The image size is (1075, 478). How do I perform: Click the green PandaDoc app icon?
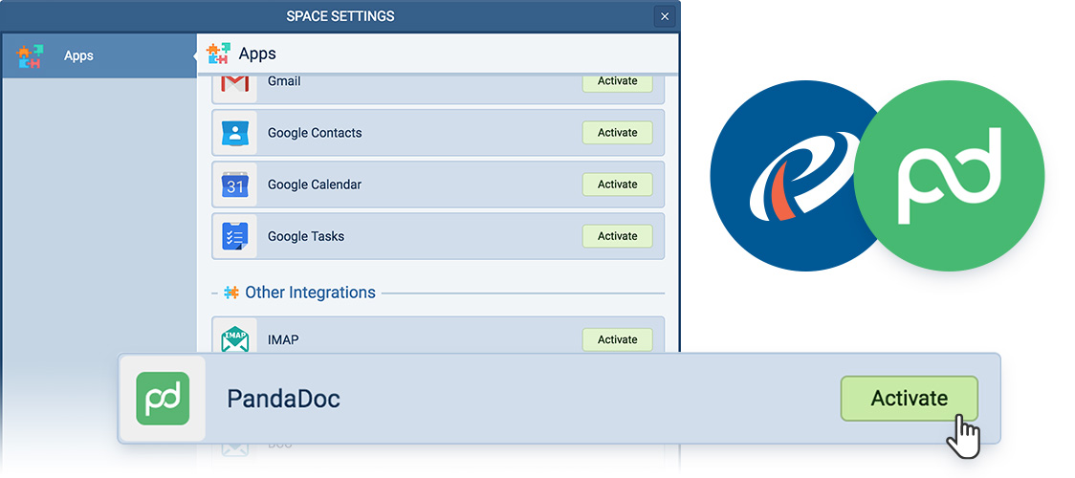[163, 399]
